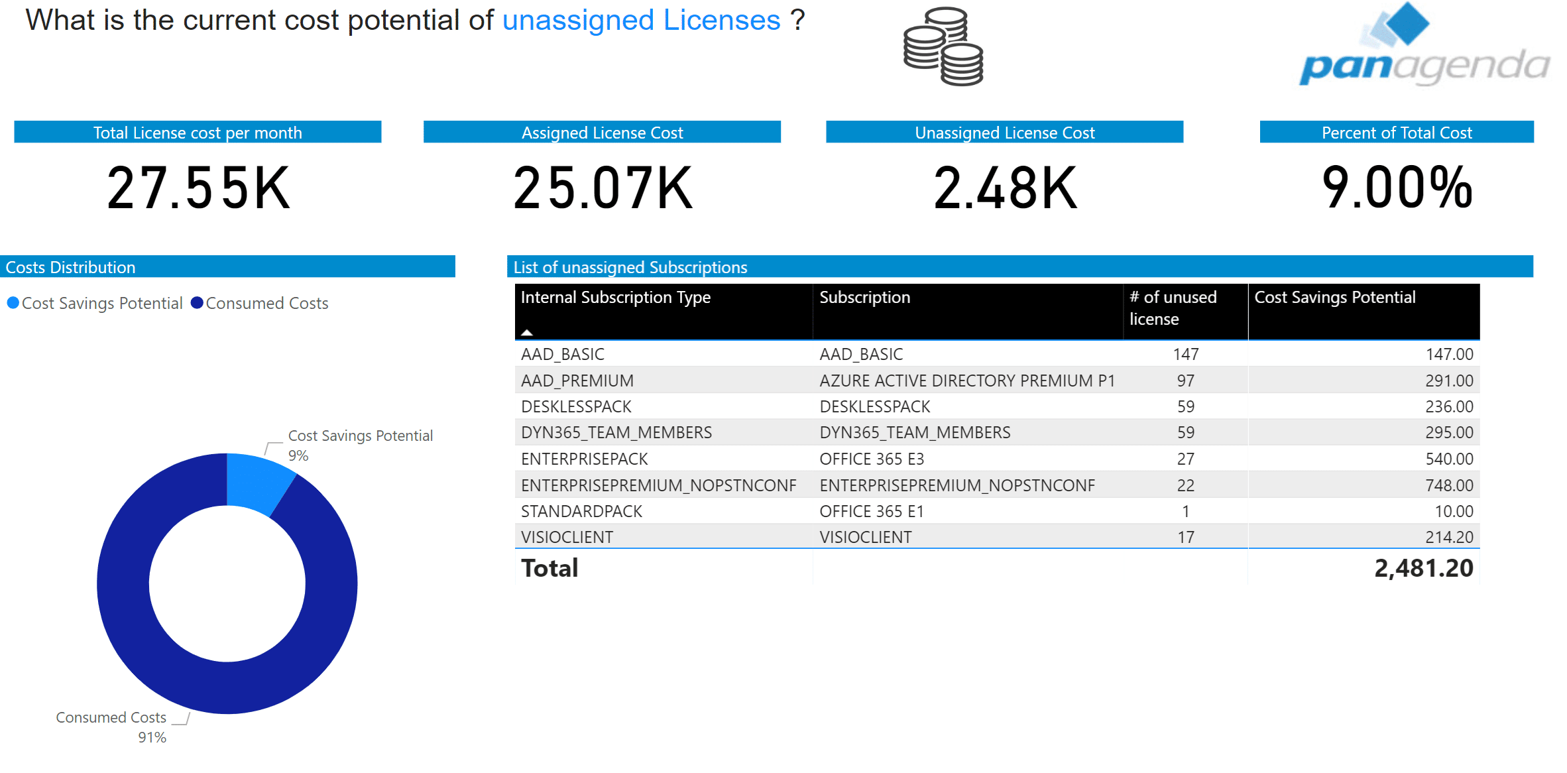Toggle Cost Savings Potential legend dot

pos(13,303)
